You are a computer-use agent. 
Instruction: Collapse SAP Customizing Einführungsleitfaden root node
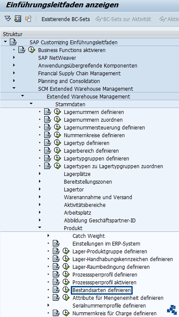pos(5,42)
